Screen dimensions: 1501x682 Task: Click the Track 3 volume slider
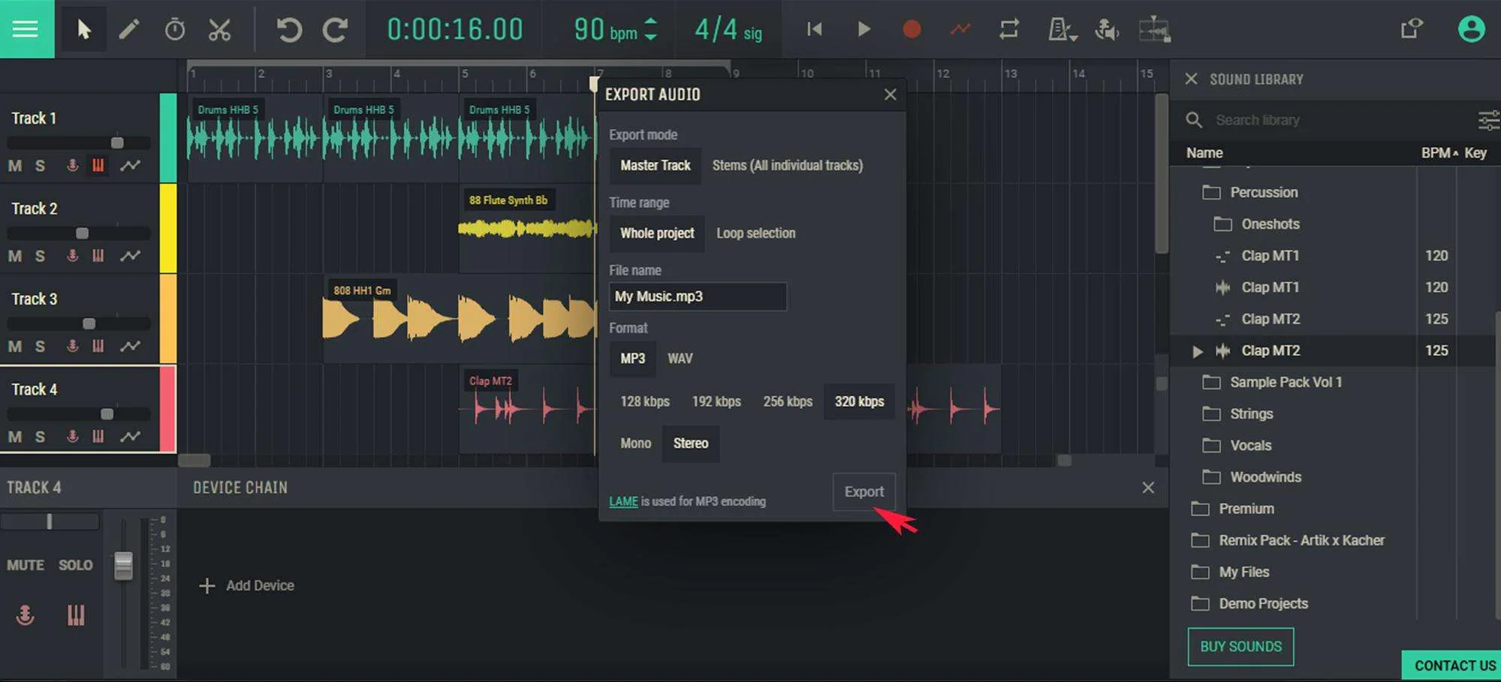point(79,323)
